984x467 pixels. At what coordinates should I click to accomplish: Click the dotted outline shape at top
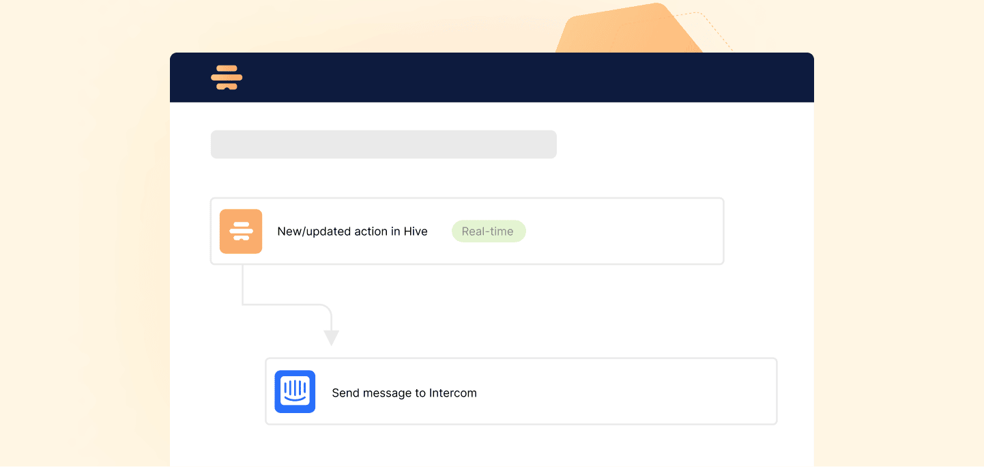tap(710, 27)
